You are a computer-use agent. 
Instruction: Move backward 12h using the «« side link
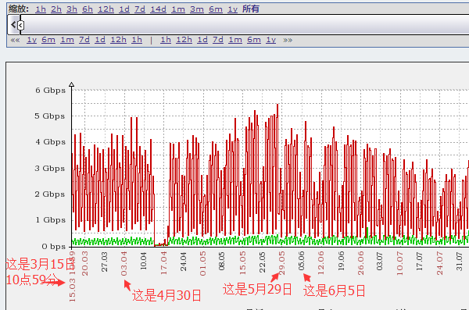(x=119, y=40)
